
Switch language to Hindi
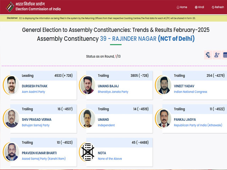199,7
